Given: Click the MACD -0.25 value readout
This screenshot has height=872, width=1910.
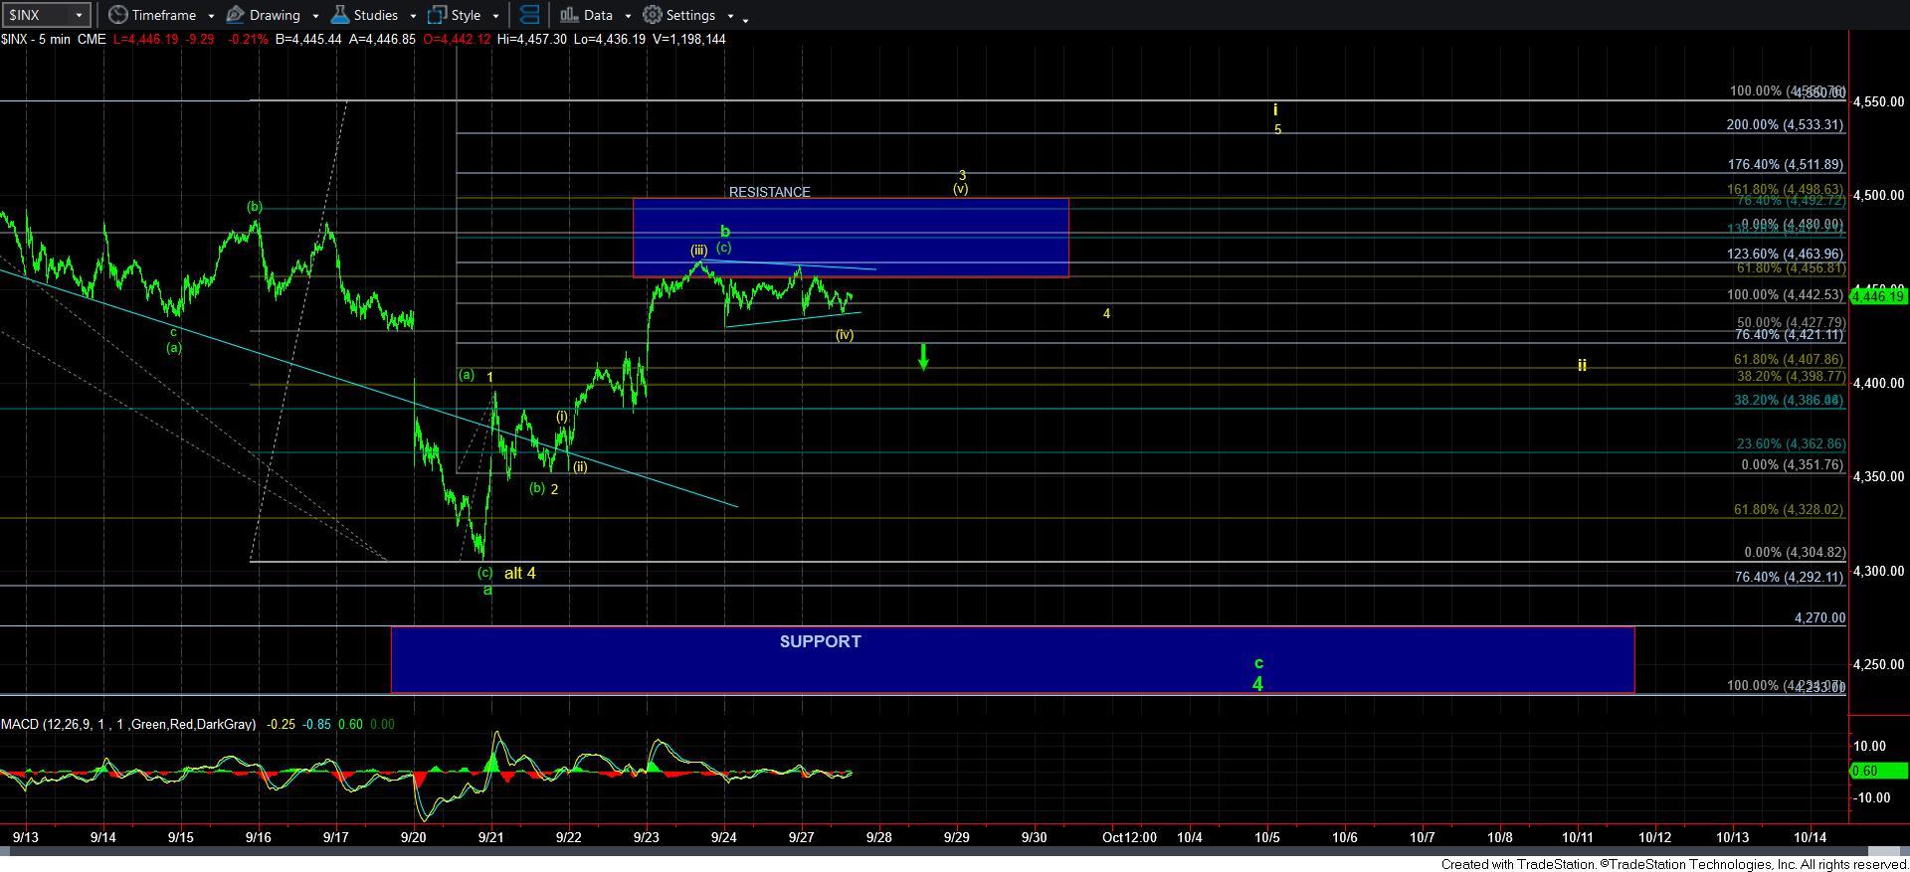Looking at the screenshot, I should click(282, 724).
